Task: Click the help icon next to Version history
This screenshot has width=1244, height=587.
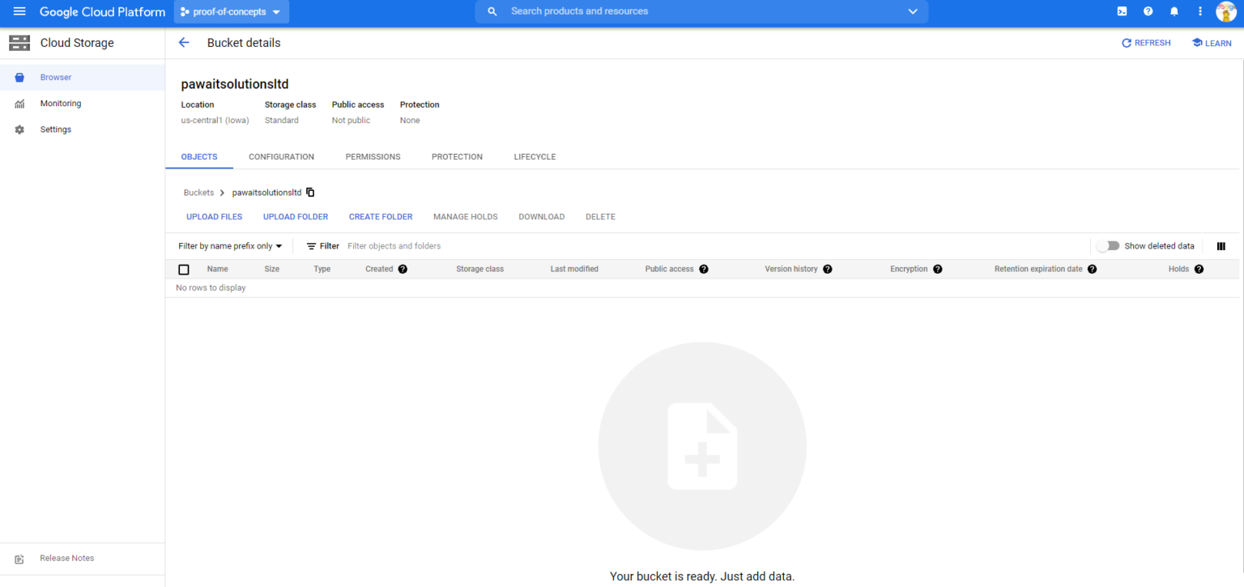Action: pyautogui.click(x=828, y=269)
